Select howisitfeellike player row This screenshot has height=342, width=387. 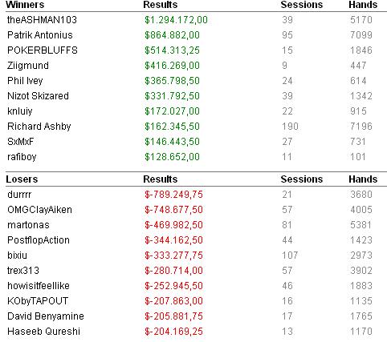(x=196, y=286)
